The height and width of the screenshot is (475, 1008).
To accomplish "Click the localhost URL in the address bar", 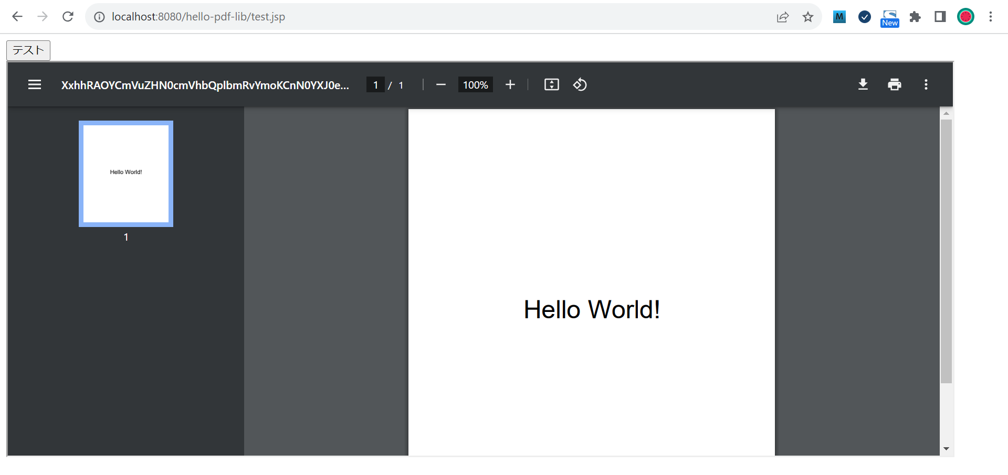I will tap(198, 17).
